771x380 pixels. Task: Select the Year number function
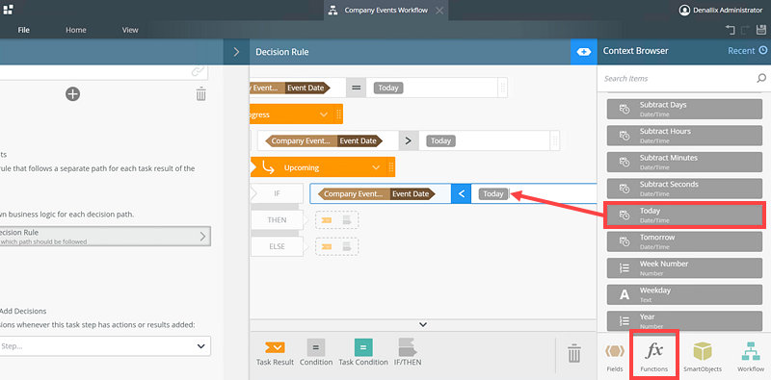point(684,320)
